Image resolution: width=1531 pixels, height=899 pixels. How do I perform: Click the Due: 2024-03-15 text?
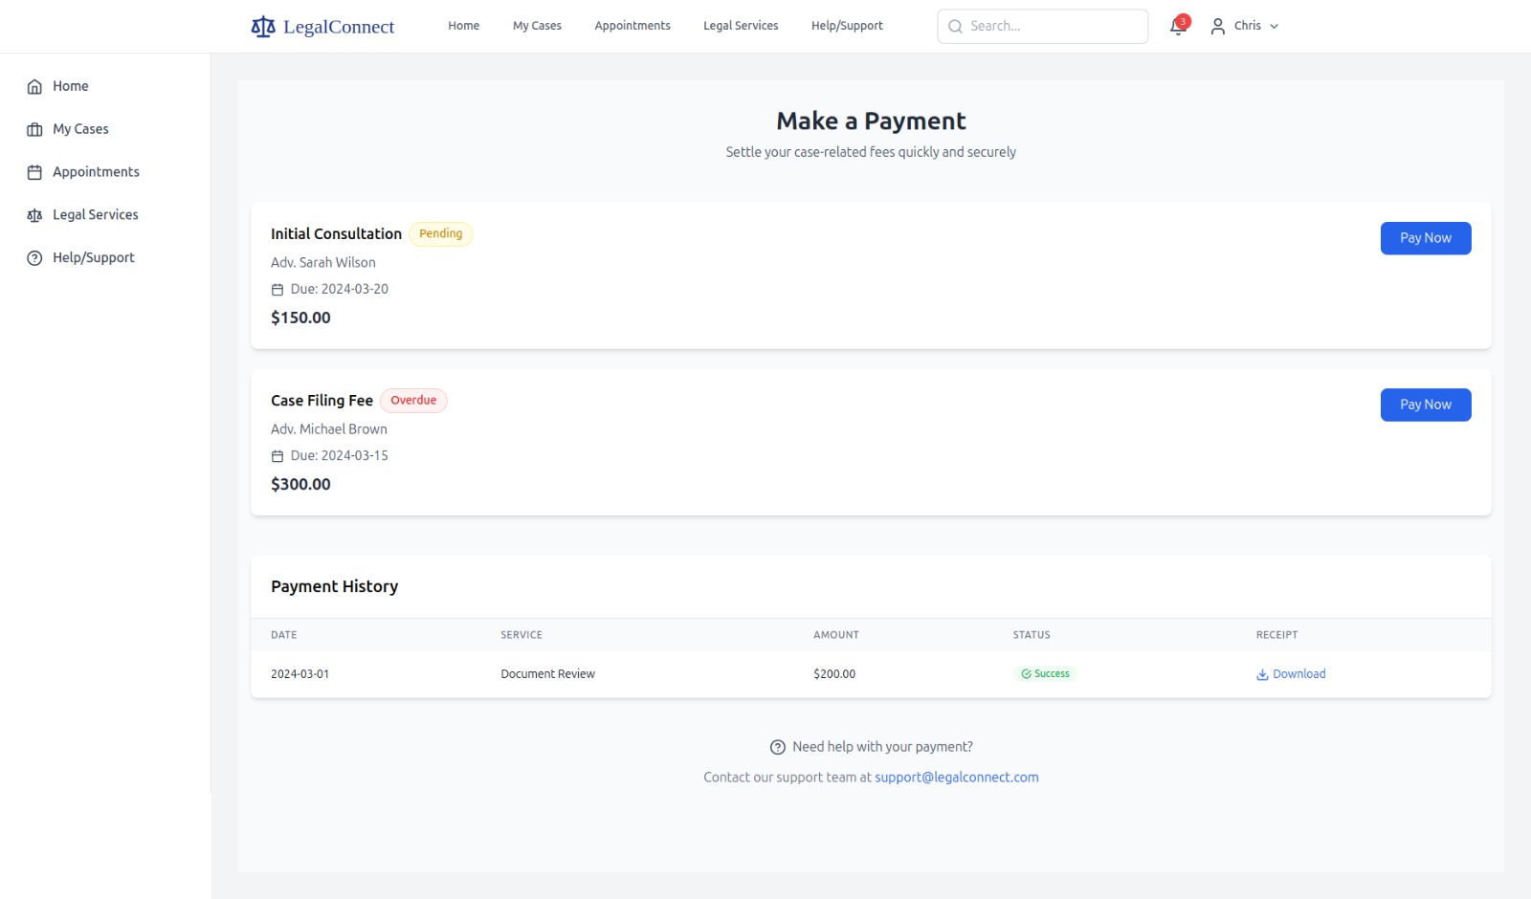click(340, 456)
